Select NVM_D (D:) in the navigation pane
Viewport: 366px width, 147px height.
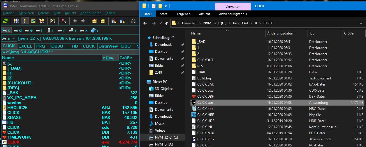pyautogui.click(x=164, y=144)
